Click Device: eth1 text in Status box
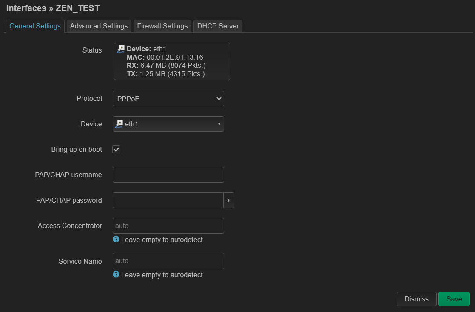 click(x=146, y=49)
